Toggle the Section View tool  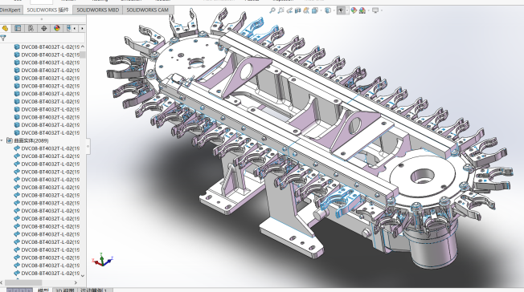pos(297,10)
